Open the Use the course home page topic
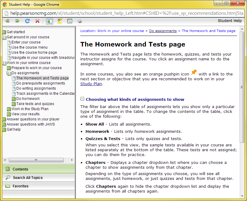 pos(32,53)
